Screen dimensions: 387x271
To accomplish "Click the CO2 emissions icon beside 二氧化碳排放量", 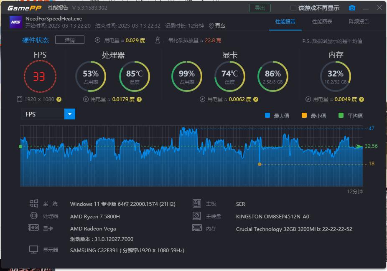I will click(158, 40).
